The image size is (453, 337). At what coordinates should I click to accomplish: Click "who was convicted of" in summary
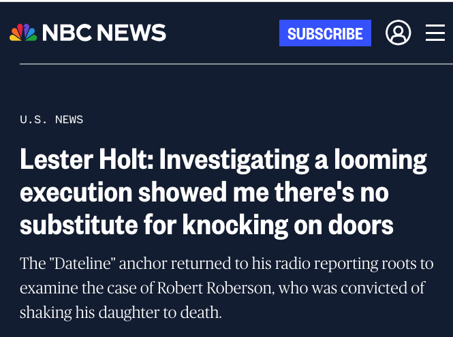tap(354, 288)
